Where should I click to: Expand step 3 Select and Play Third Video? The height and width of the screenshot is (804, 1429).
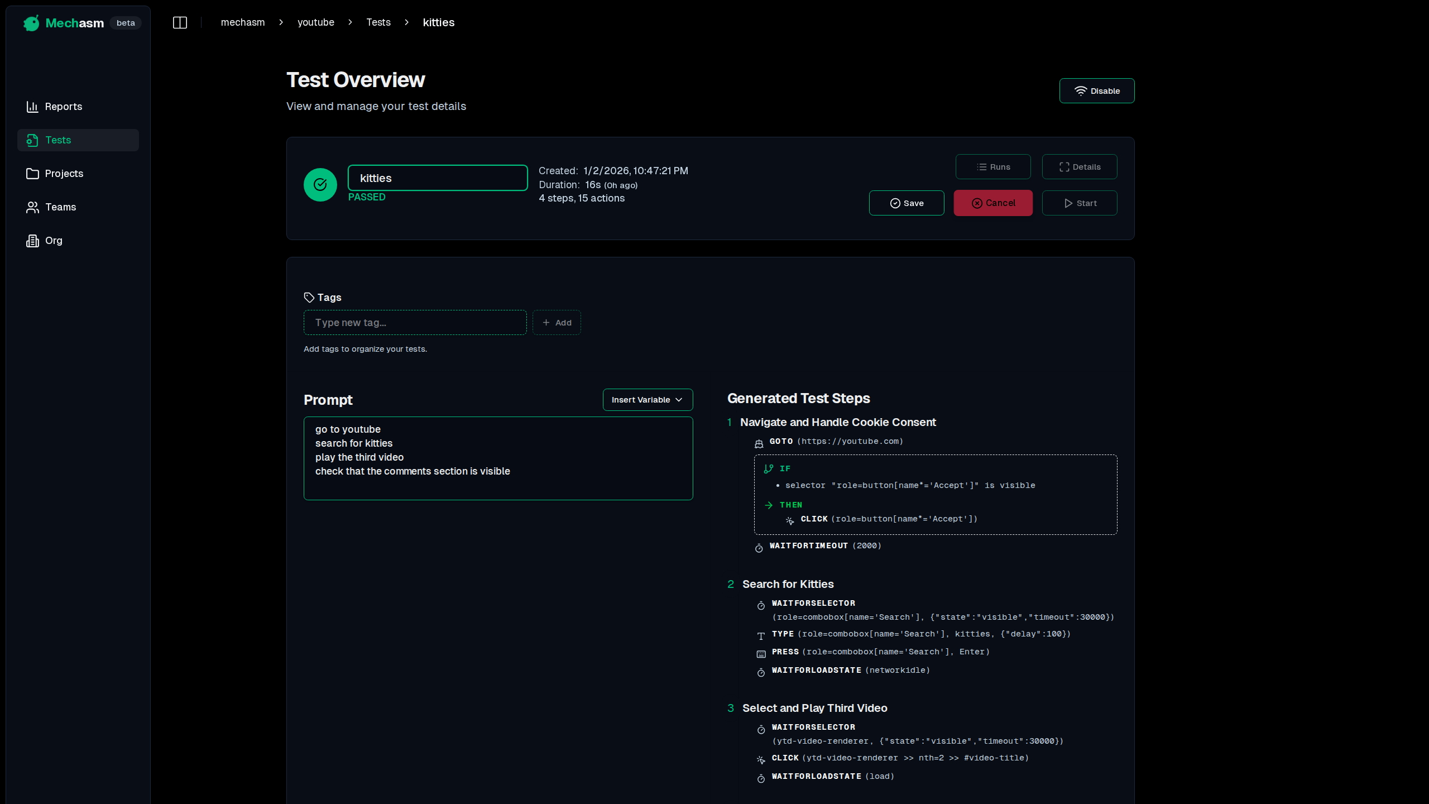(814, 709)
